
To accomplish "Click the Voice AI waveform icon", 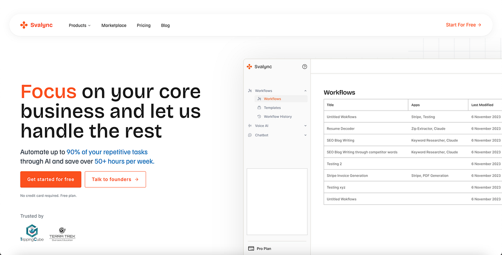I will [x=250, y=126].
